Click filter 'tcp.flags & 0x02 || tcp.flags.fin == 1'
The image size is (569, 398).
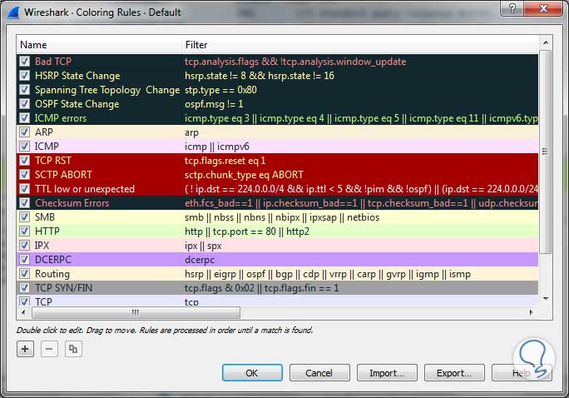(262, 288)
